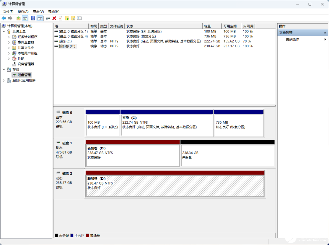Expand the 任务计划程序 tree node
Screen dimensions: 329x245
coord(9,37)
